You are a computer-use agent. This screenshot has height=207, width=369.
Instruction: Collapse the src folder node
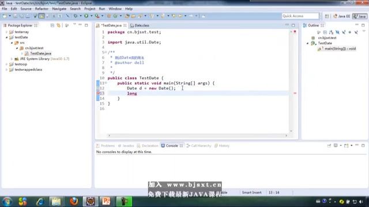tap(12, 43)
